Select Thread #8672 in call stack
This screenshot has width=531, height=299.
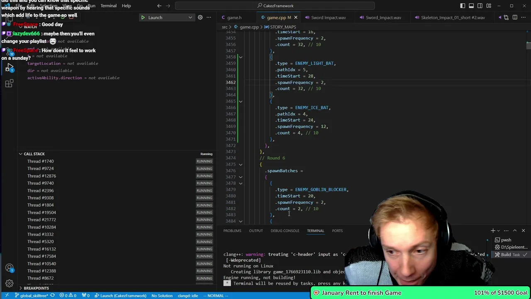click(40, 278)
